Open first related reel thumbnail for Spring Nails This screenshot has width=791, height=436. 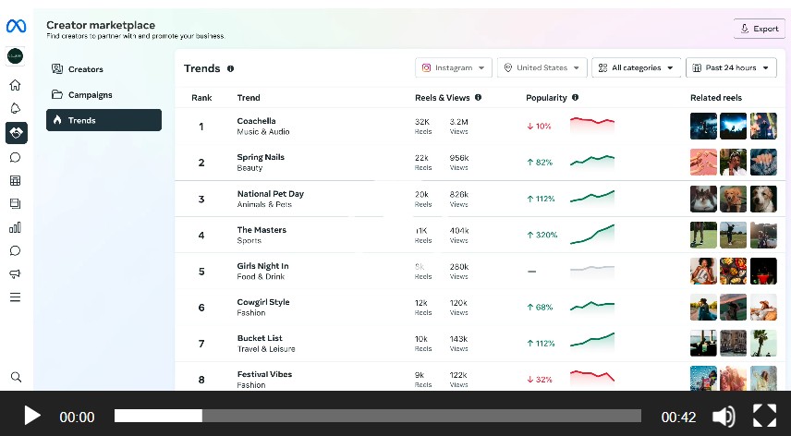(x=703, y=163)
